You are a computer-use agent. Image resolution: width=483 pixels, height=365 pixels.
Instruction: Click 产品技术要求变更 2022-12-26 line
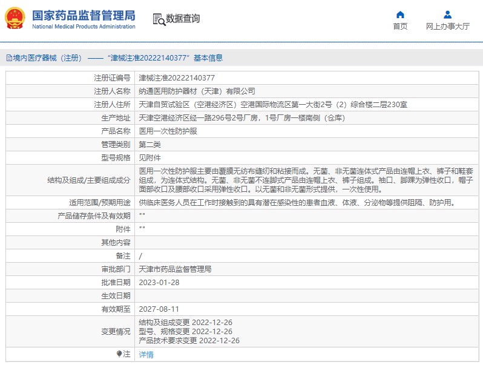[x=189, y=340]
